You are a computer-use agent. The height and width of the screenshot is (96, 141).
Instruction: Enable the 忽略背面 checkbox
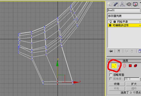(x=111, y=75)
